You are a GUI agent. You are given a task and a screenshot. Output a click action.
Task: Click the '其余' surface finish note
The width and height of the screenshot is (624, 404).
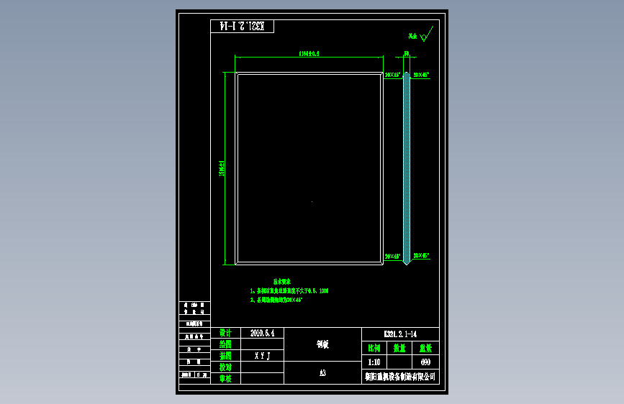(412, 36)
